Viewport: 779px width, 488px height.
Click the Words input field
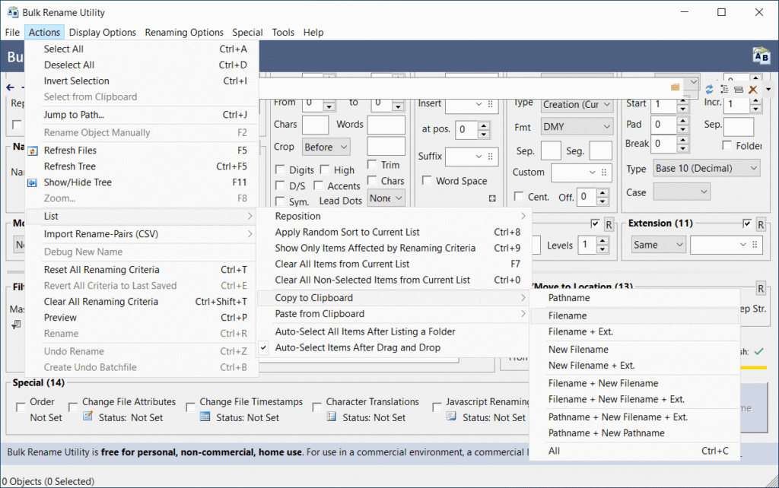(x=386, y=125)
